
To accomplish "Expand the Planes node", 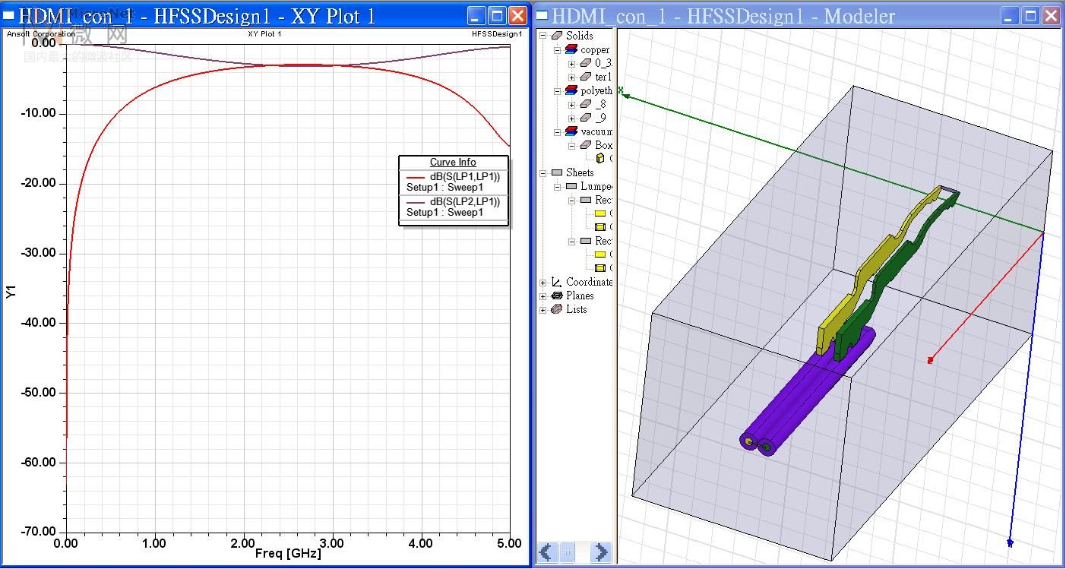I will coord(543,296).
